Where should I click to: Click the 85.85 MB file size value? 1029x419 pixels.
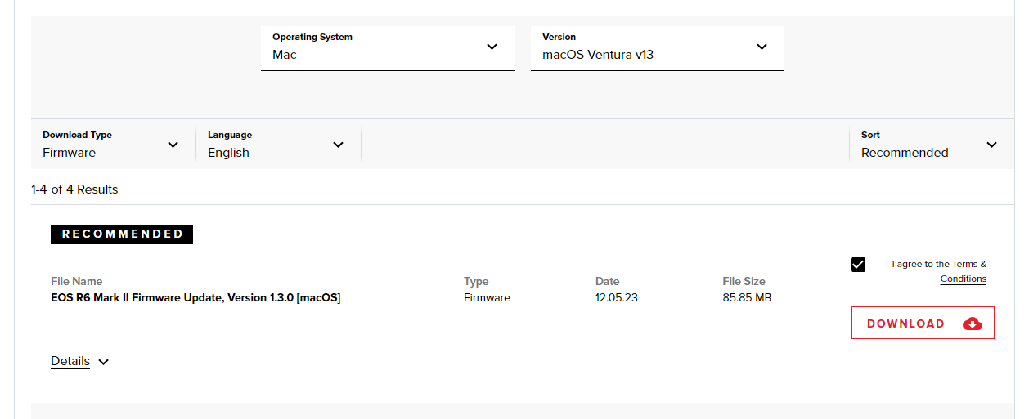click(747, 297)
